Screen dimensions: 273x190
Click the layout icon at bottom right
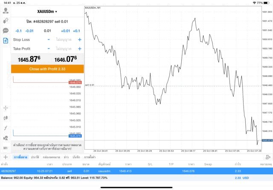click(268, 157)
